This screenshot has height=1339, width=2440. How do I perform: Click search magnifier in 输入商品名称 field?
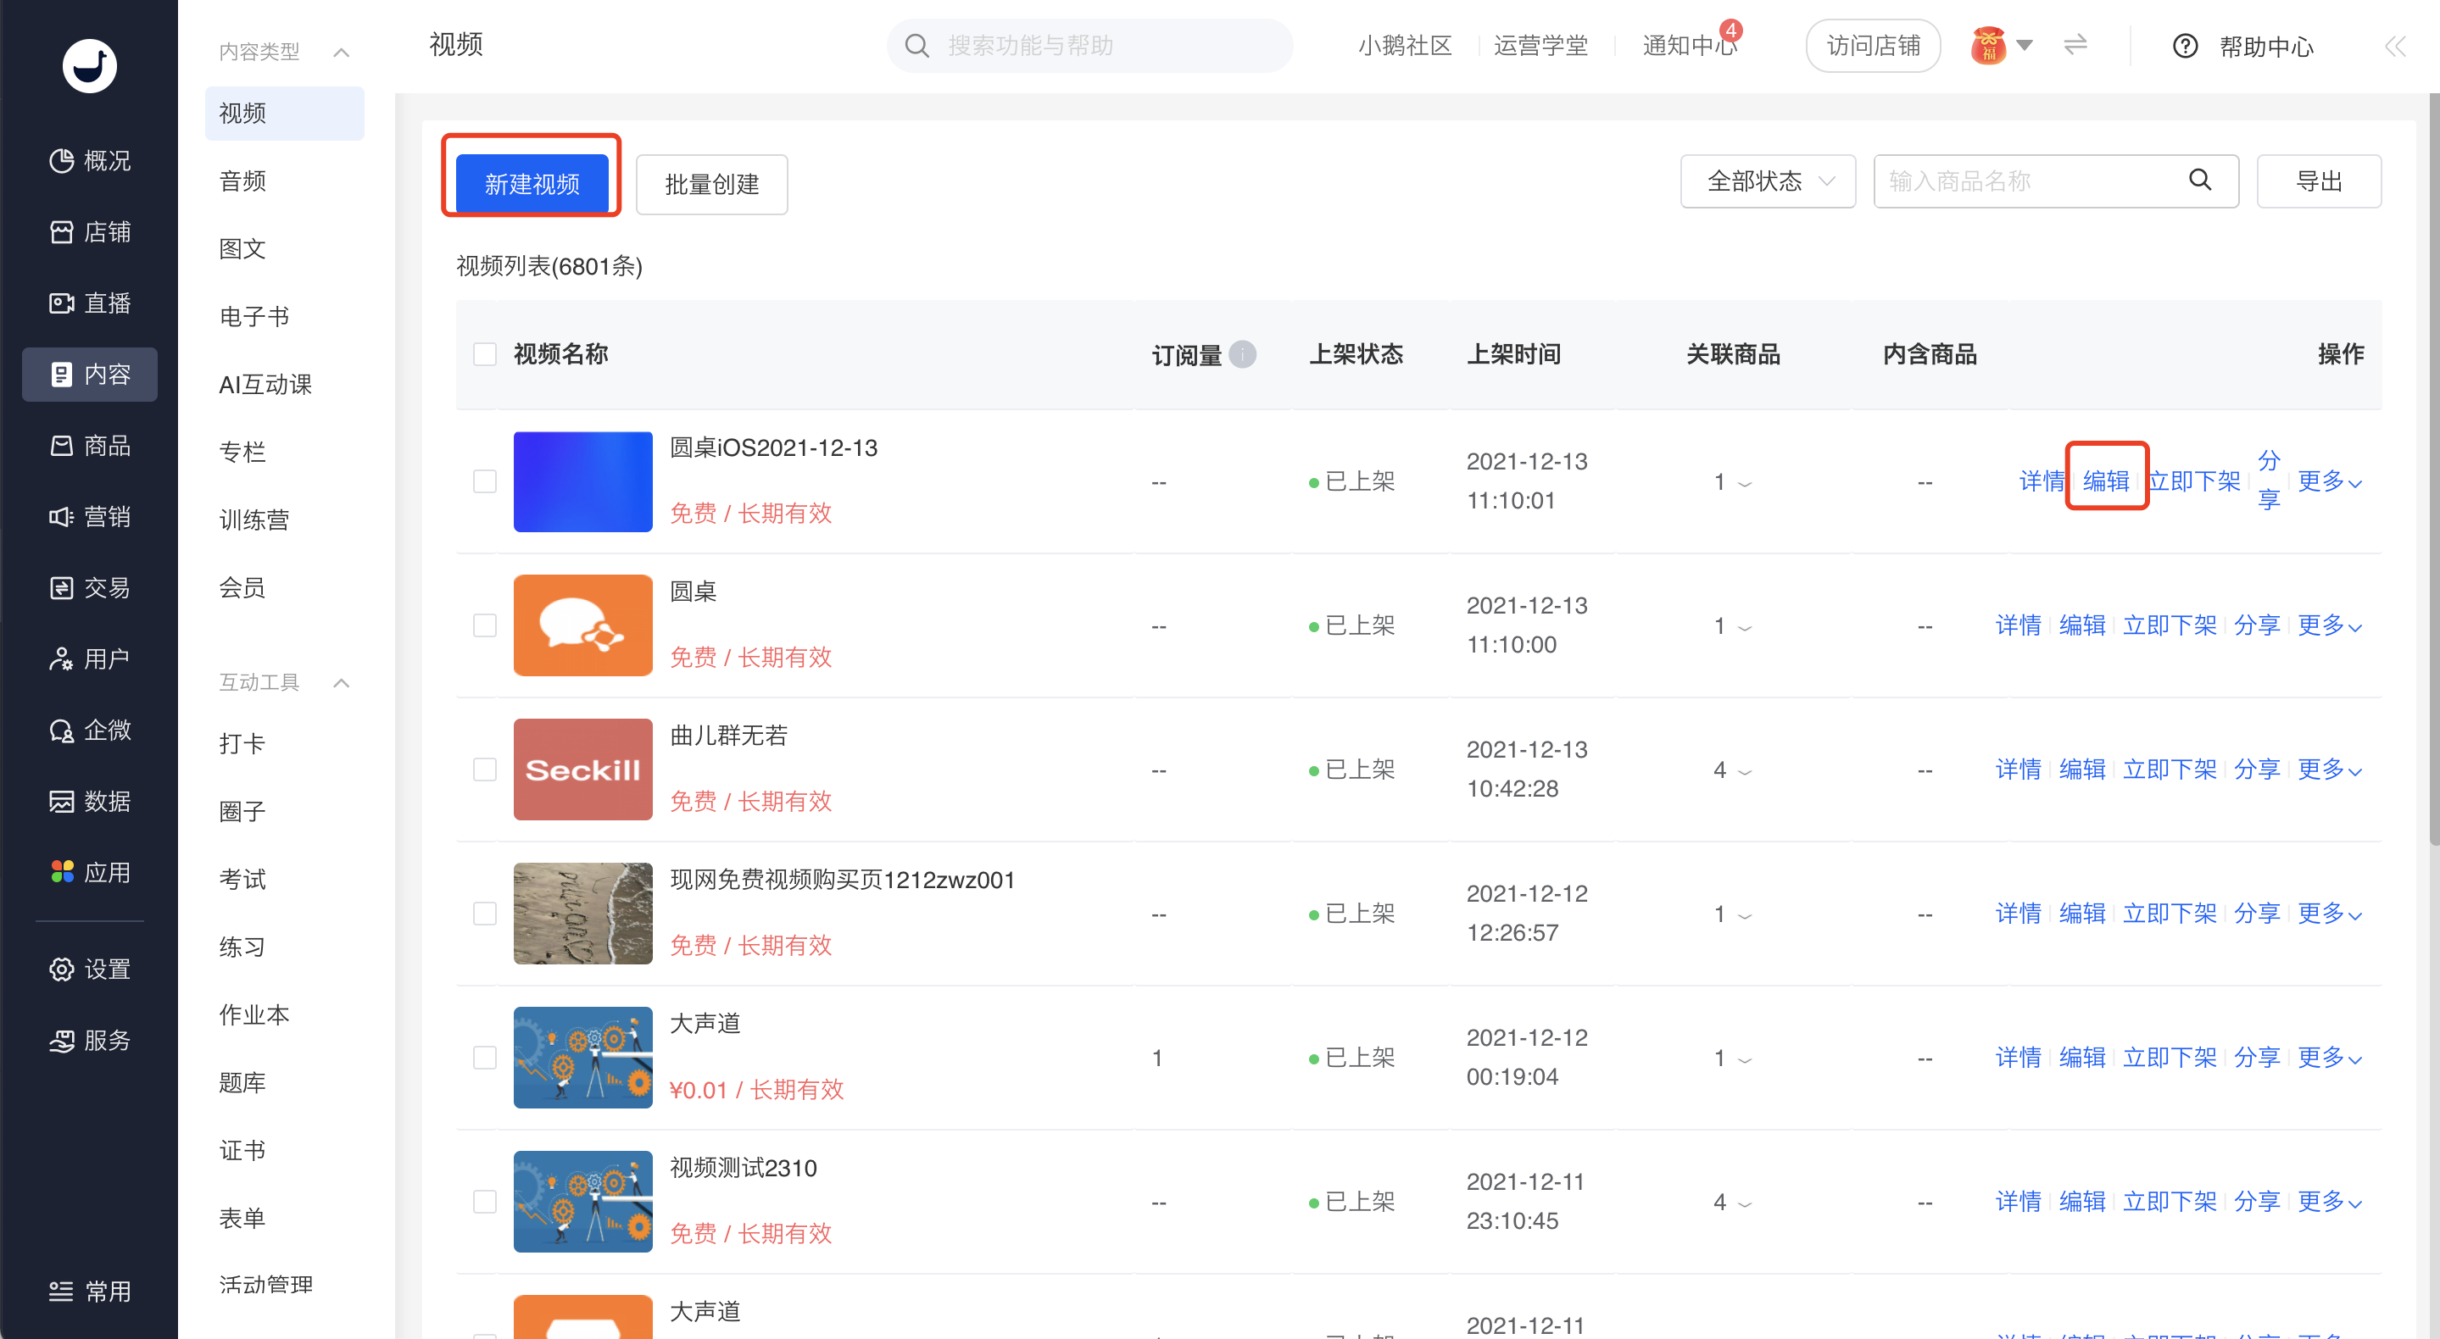click(2199, 180)
